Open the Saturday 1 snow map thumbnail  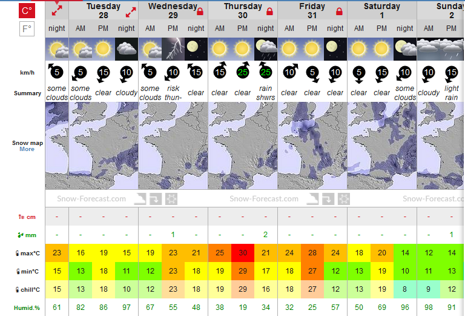(x=382, y=146)
